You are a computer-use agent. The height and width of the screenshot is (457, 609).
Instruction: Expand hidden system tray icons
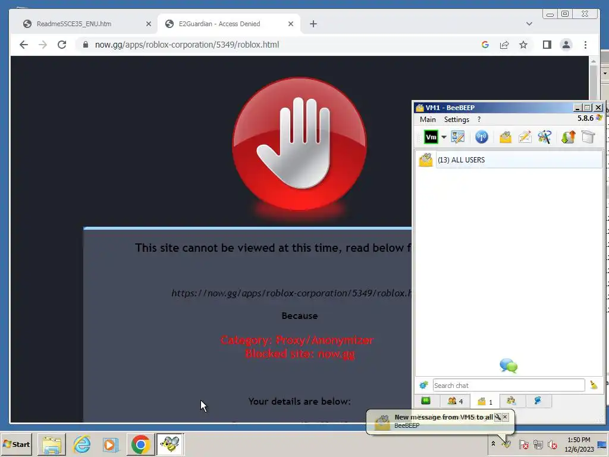493,443
